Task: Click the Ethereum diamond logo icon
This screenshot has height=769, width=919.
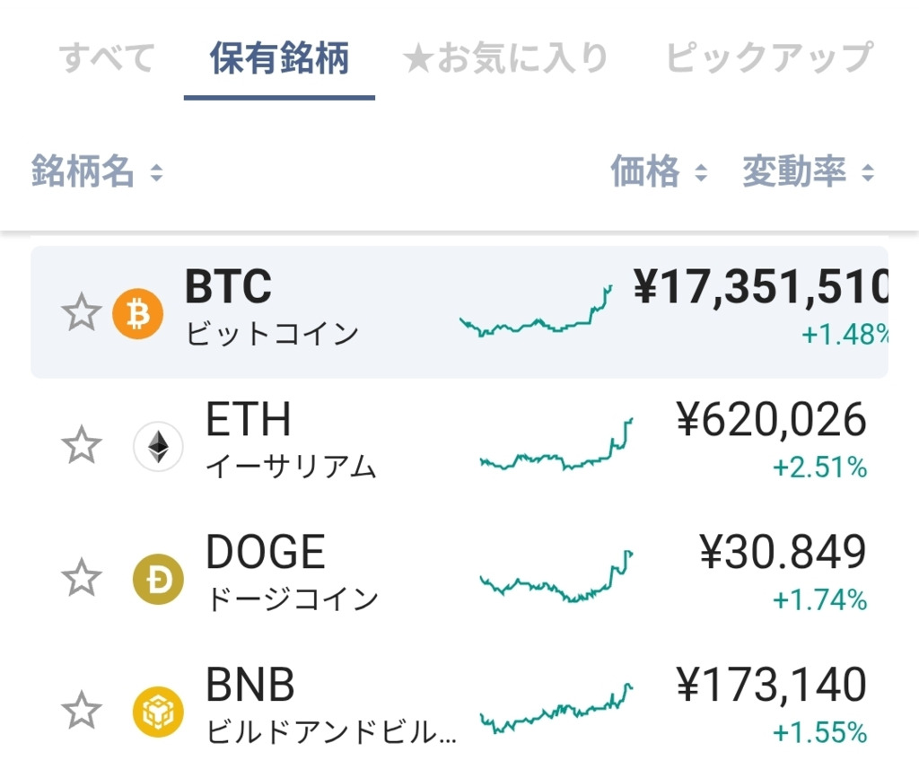Action: pos(158,446)
